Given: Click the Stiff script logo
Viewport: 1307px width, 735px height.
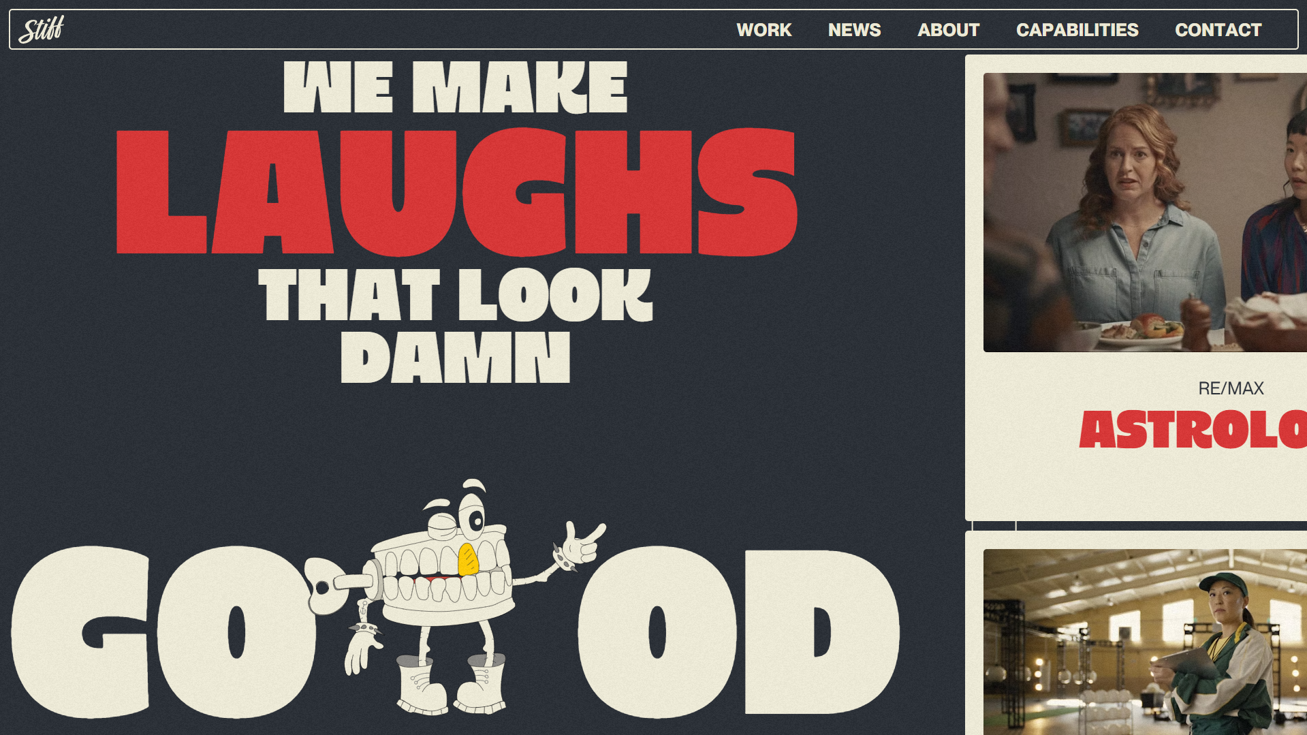Looking at the screenshot, I should tap(42, 29).
